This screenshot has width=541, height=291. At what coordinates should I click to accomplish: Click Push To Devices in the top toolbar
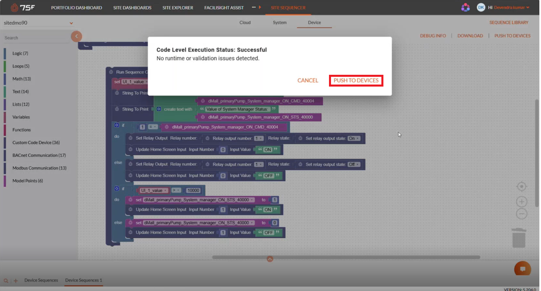coord(513,36)
